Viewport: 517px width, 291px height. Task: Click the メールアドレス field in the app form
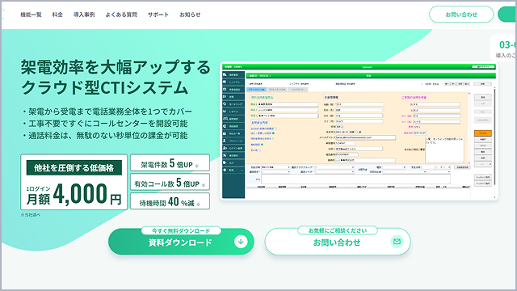click(366, 137)
